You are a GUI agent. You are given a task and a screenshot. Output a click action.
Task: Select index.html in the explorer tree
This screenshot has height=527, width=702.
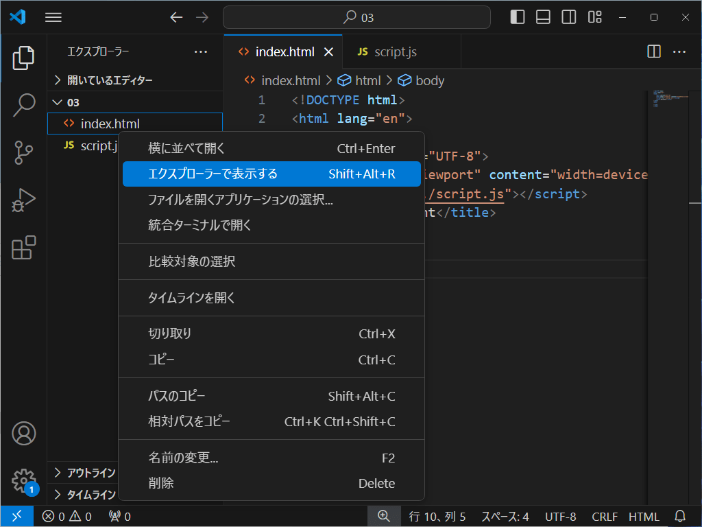tap(135, 124)
